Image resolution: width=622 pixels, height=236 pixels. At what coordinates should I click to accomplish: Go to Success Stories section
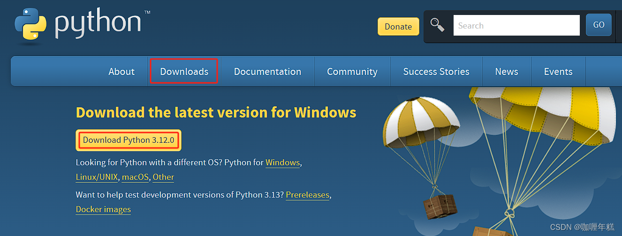point(436,72)
